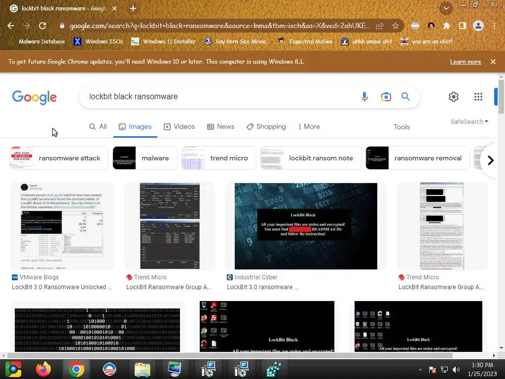Screen dimensions: 505x379
Task: Open LockBit 3.0 Ransomware Unlocked result title
Action: pyautogui.click(x=62, y=287)
